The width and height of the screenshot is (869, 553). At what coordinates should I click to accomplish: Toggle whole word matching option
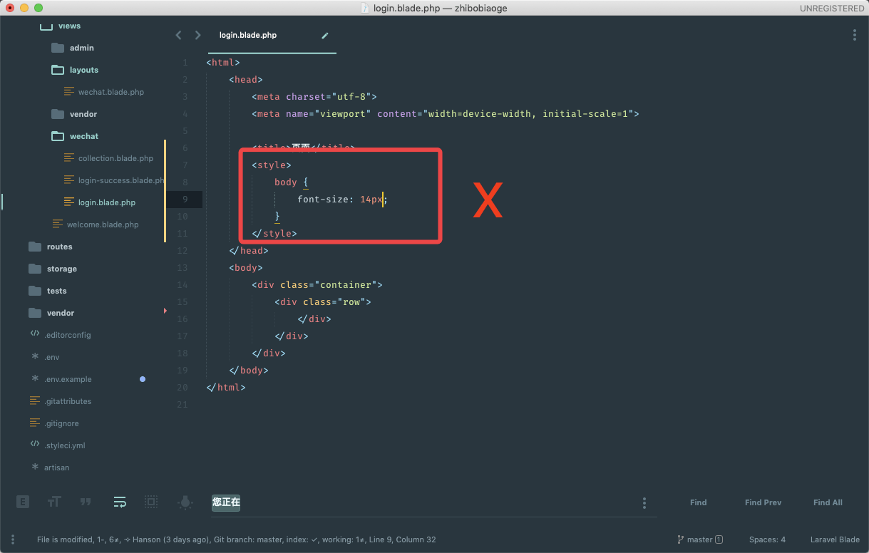point(86,502)
